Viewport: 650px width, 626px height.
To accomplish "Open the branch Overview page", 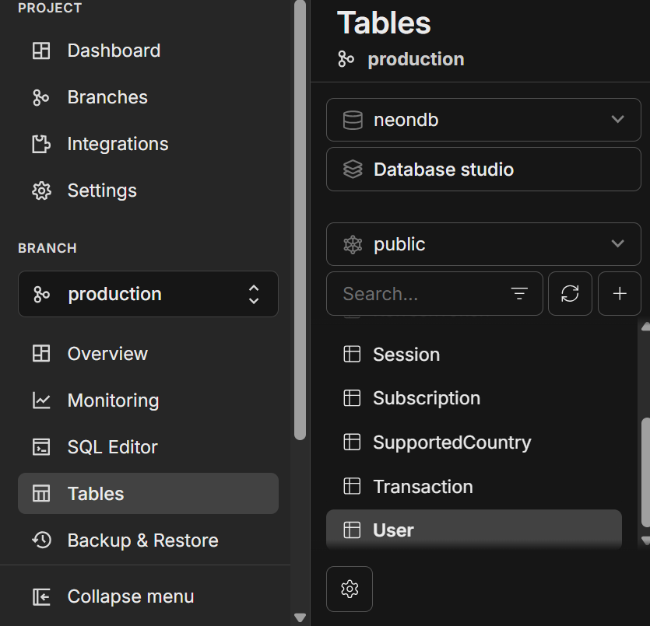I will (148, 354).
